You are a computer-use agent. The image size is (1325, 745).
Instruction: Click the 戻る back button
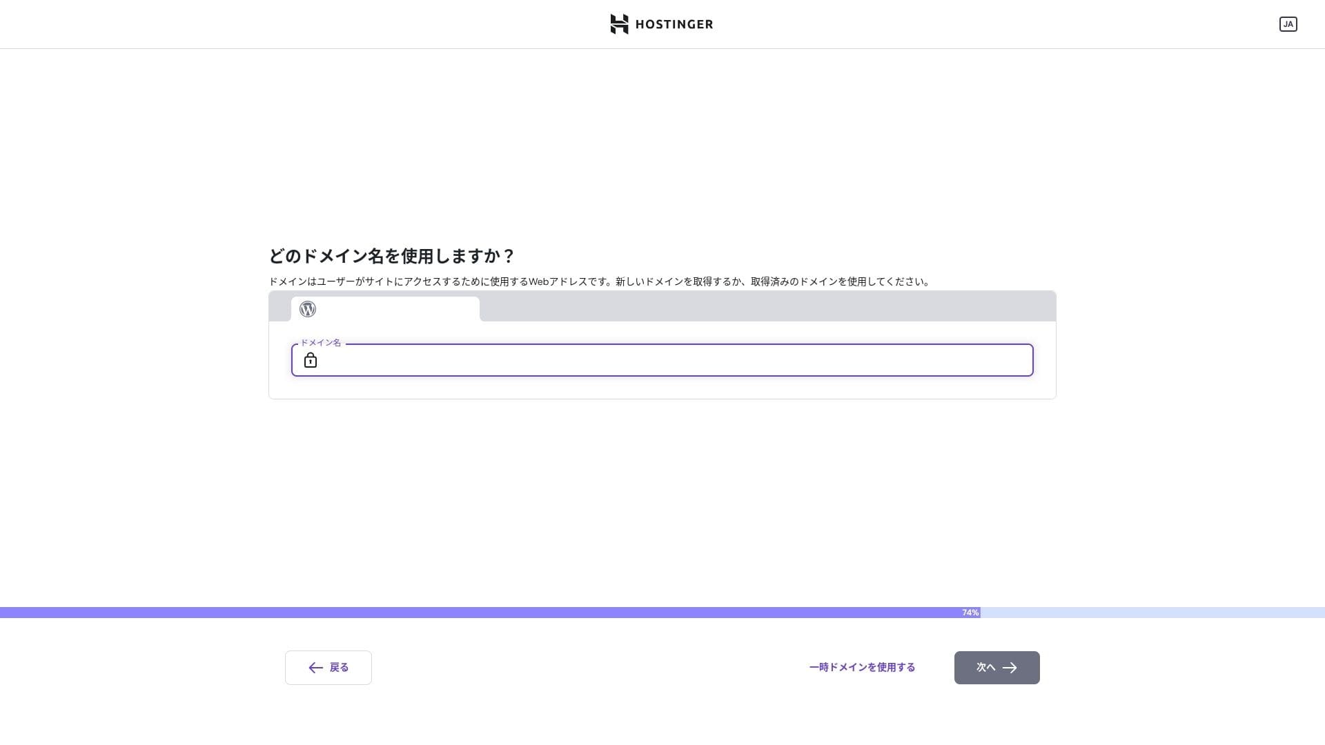point(328,668)
